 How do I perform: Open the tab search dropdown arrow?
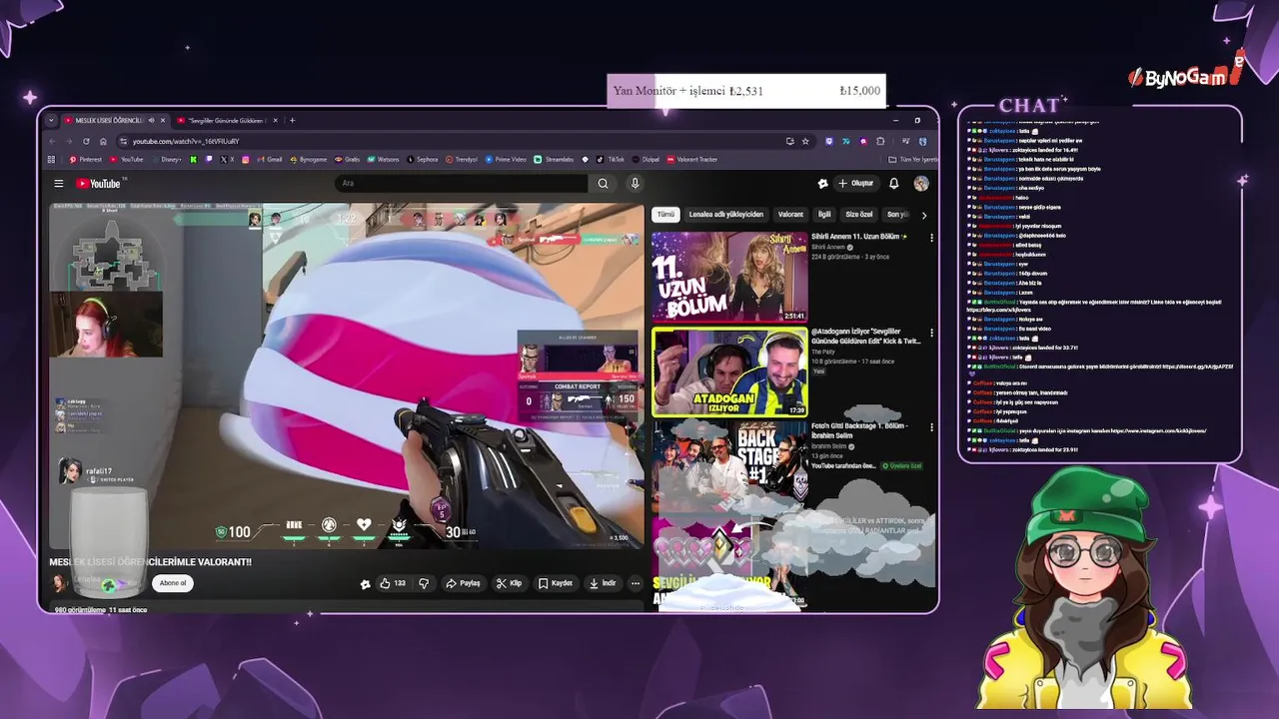coord(51,121)
